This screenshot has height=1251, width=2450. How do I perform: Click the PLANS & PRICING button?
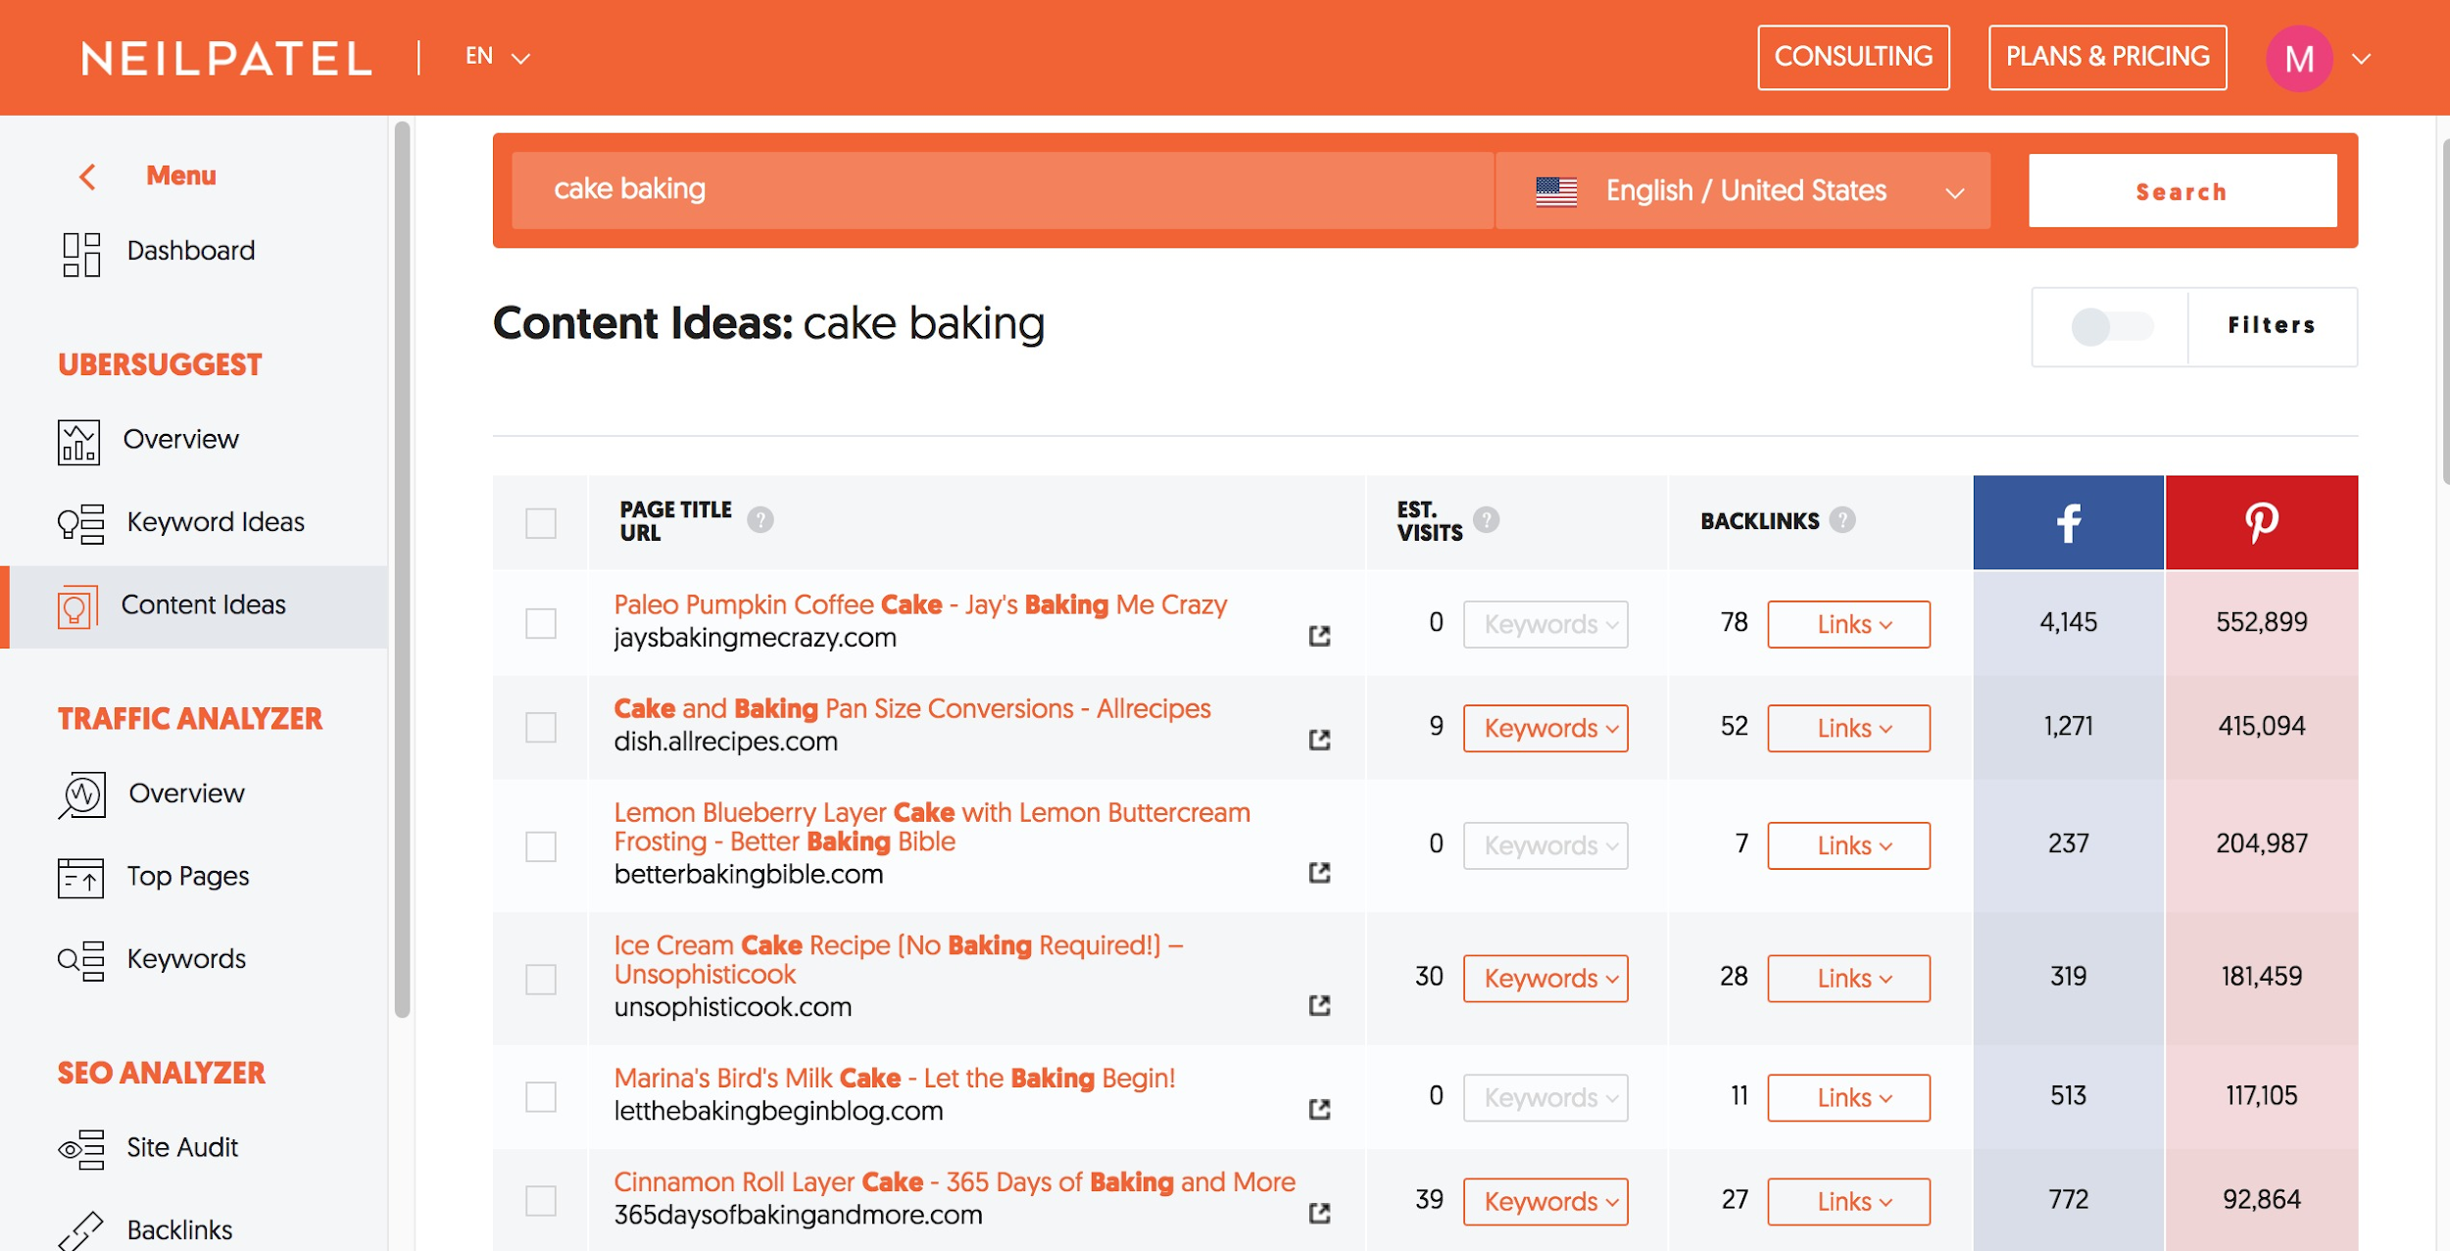click(x=2107, y=58)
